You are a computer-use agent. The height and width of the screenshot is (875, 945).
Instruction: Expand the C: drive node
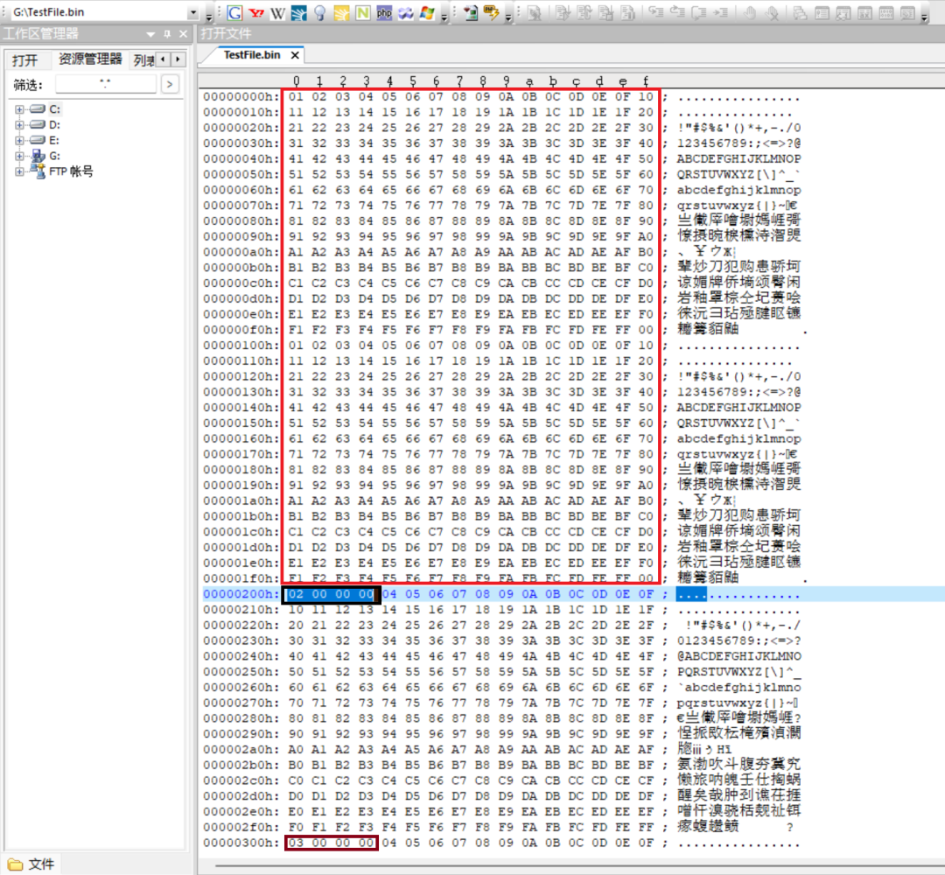click(19, 108)
